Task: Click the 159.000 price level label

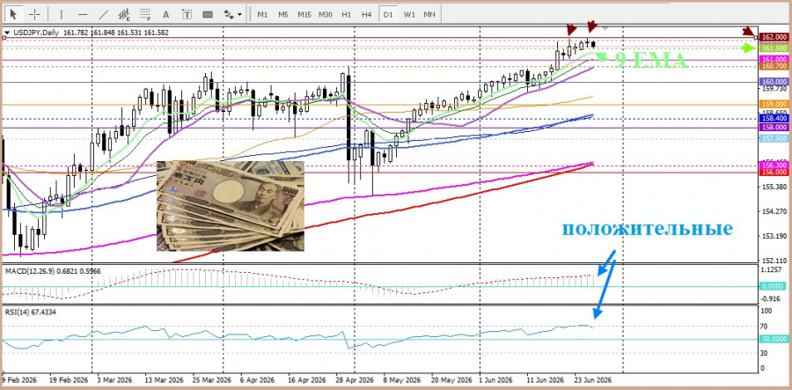Action: point(774,104)
